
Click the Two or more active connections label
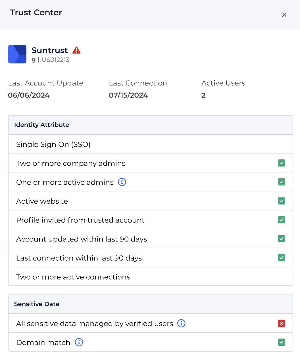(x=73, y=277)
